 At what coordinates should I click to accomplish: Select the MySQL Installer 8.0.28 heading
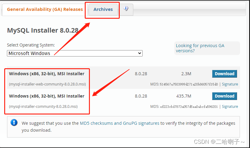click(43, 30)
